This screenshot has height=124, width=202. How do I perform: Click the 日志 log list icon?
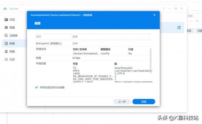click(x=6, y=59)
